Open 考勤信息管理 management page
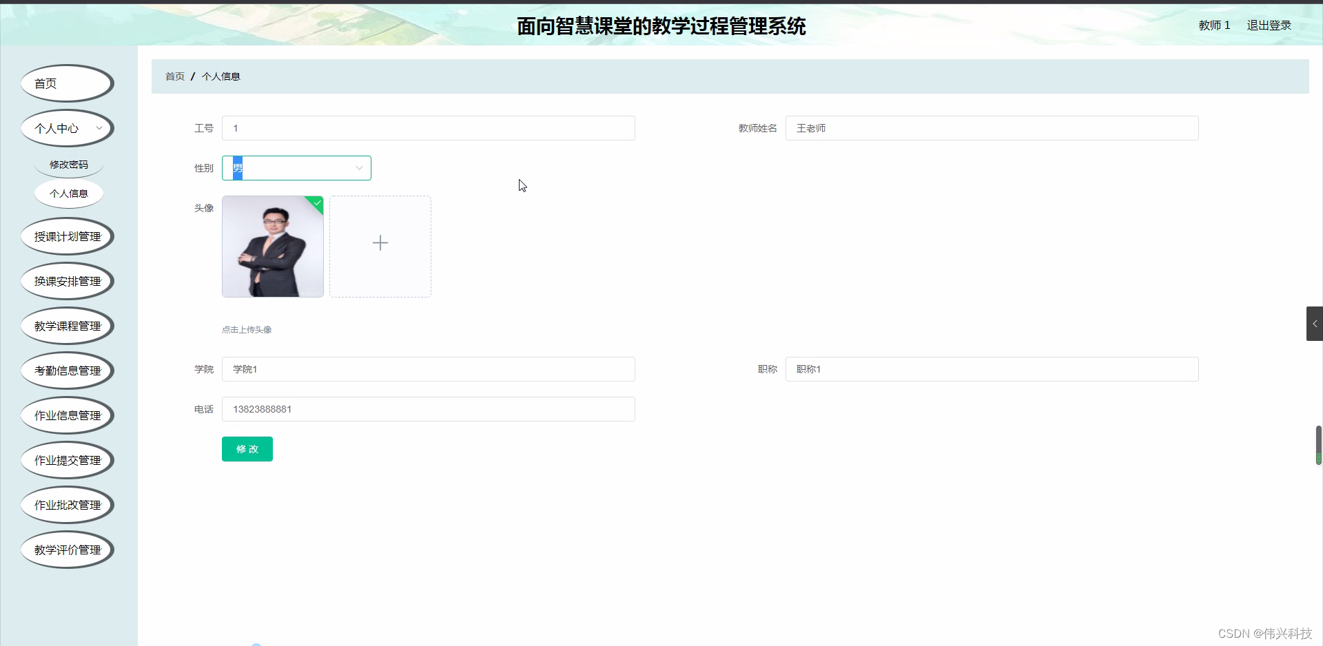This screenshot has height=646, width=1323. tap(67, 370)
